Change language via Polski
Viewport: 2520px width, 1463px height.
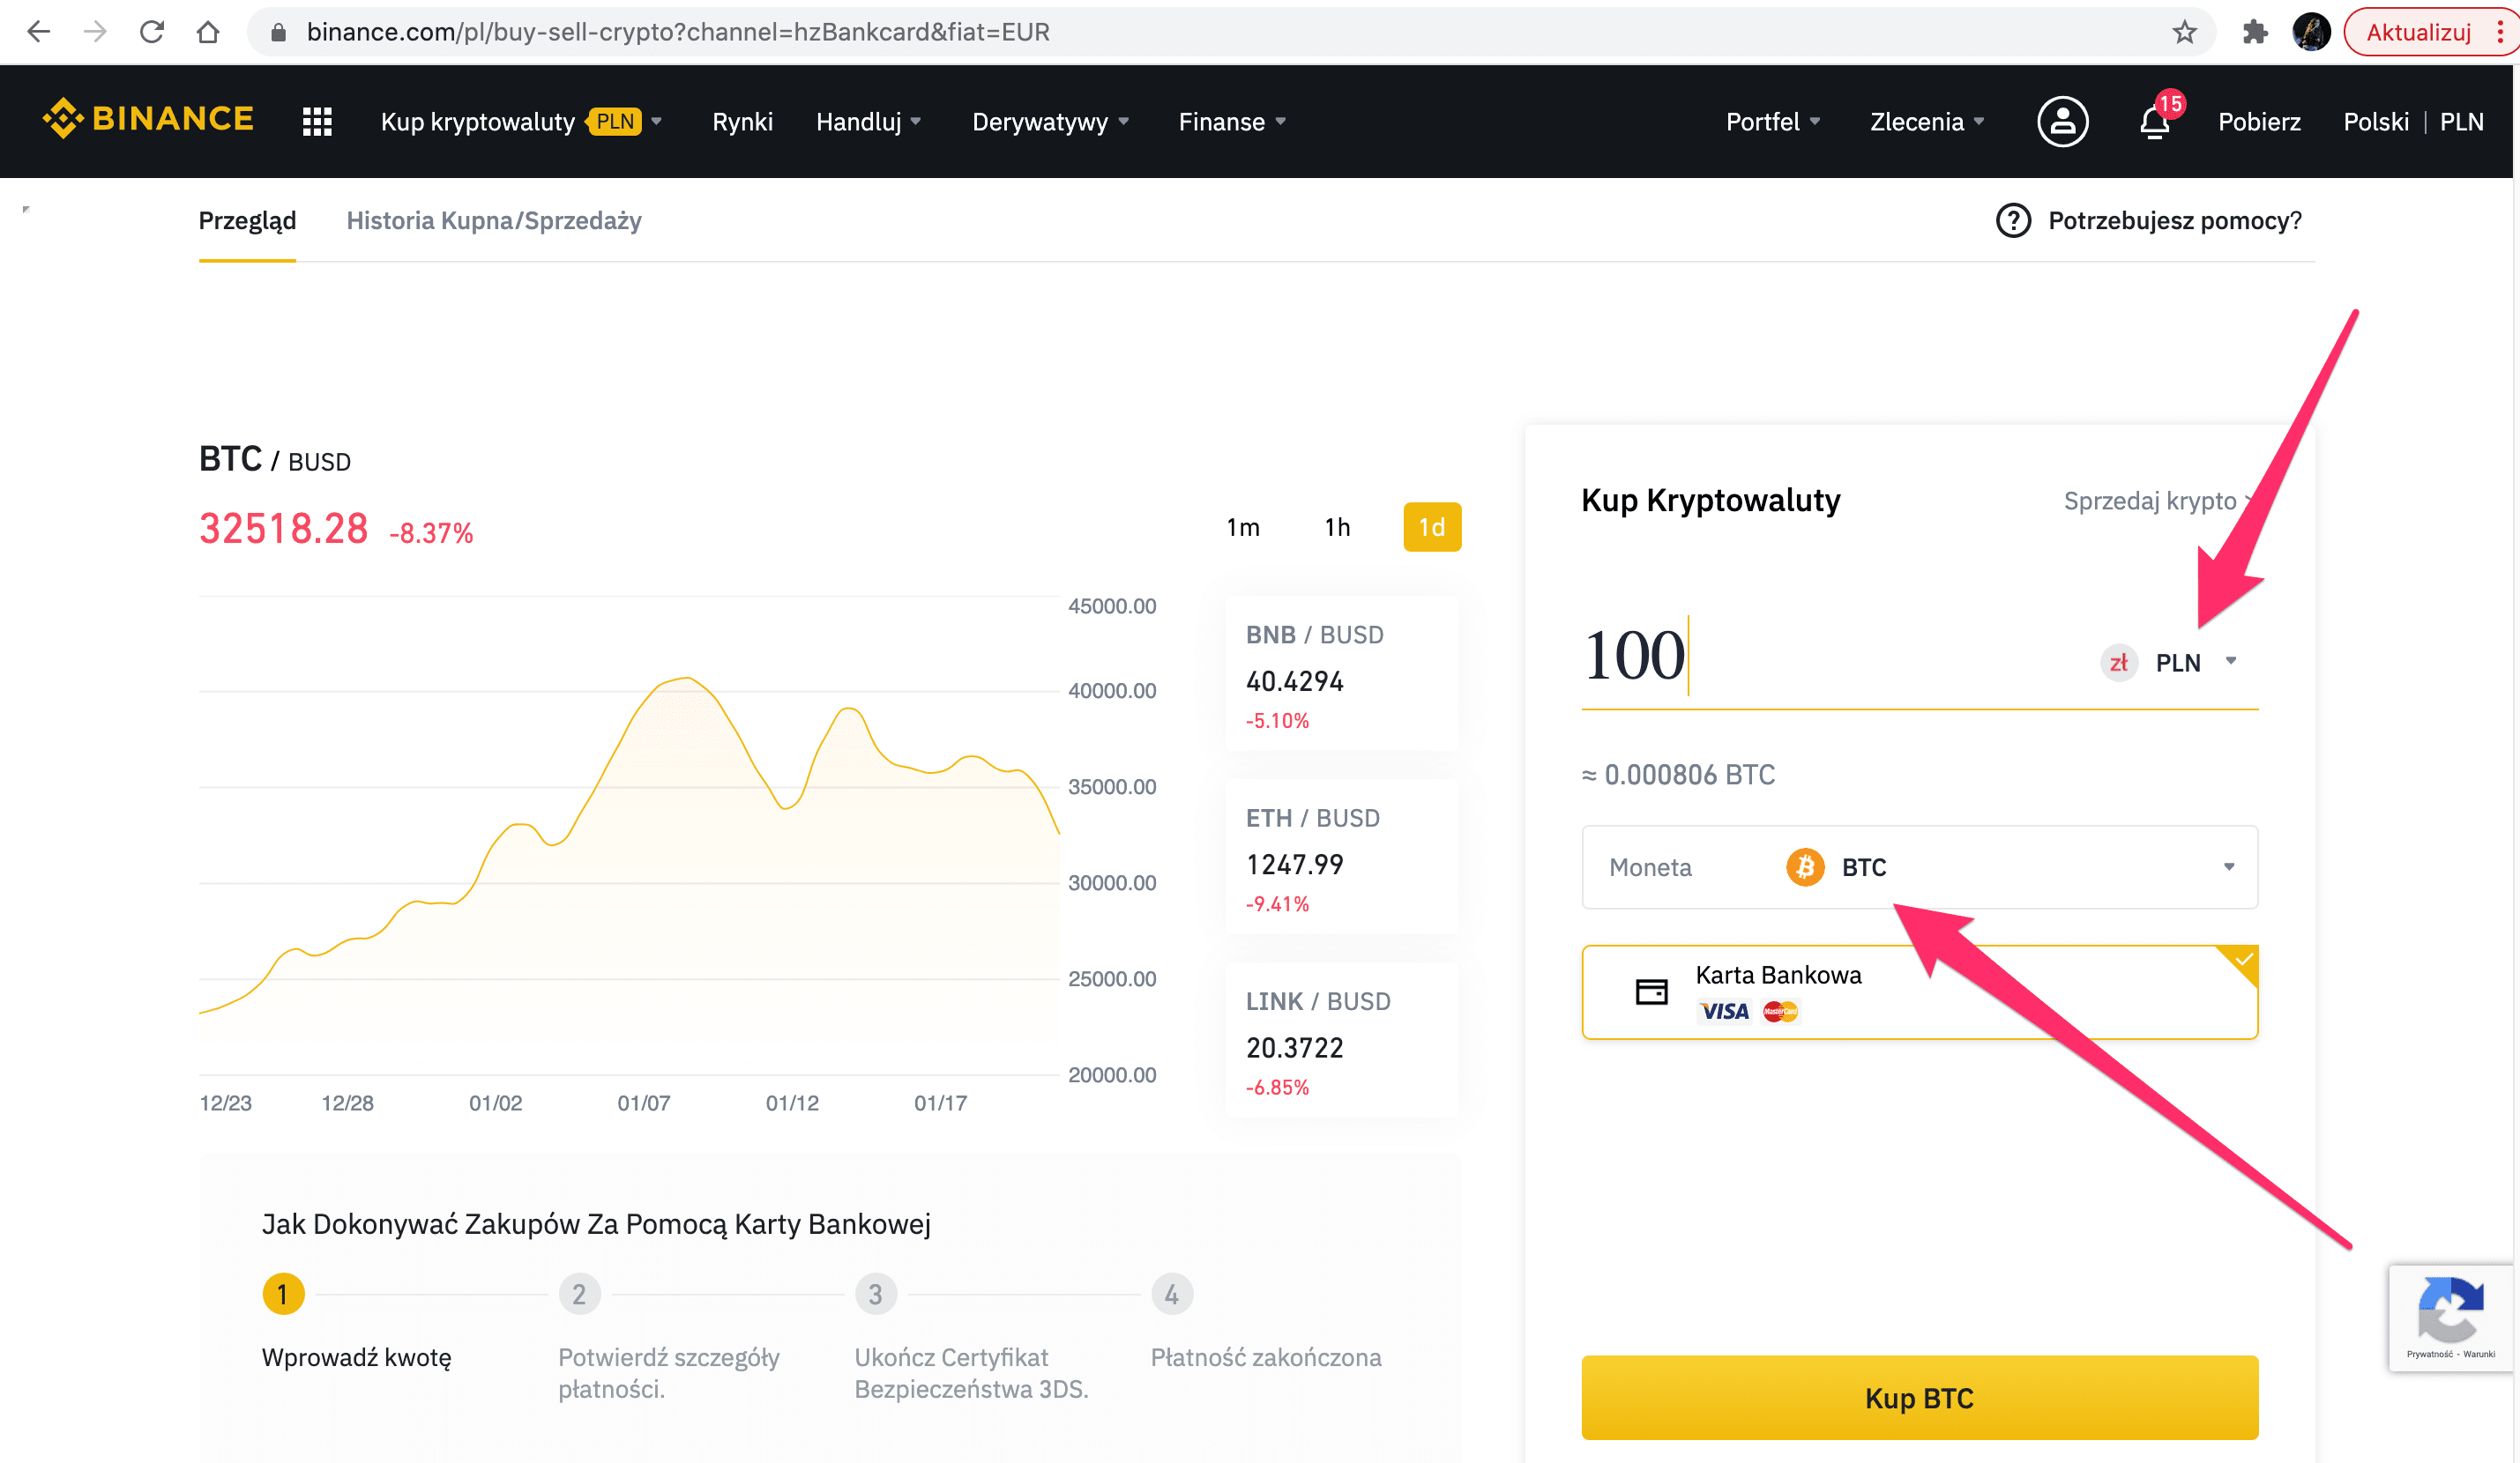[x=2375, y=121]
